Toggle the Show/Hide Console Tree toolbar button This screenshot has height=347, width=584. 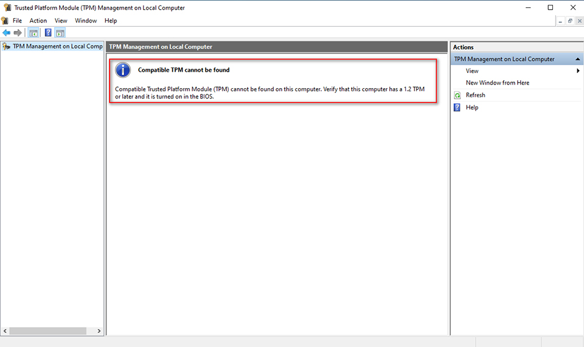pos(33,33)
